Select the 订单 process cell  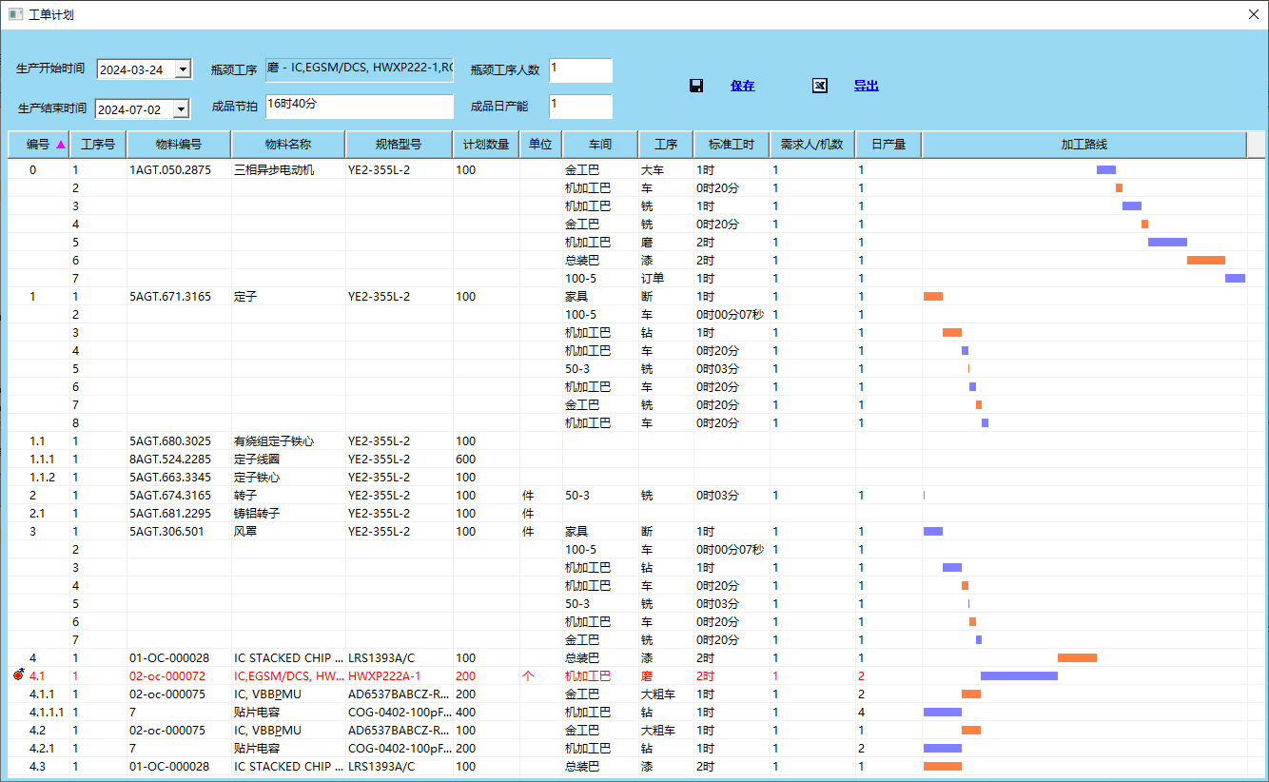(666, 279)
